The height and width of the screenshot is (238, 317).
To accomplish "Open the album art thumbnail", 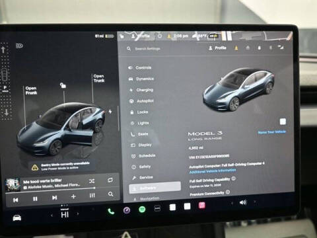I will click(13, 184).
